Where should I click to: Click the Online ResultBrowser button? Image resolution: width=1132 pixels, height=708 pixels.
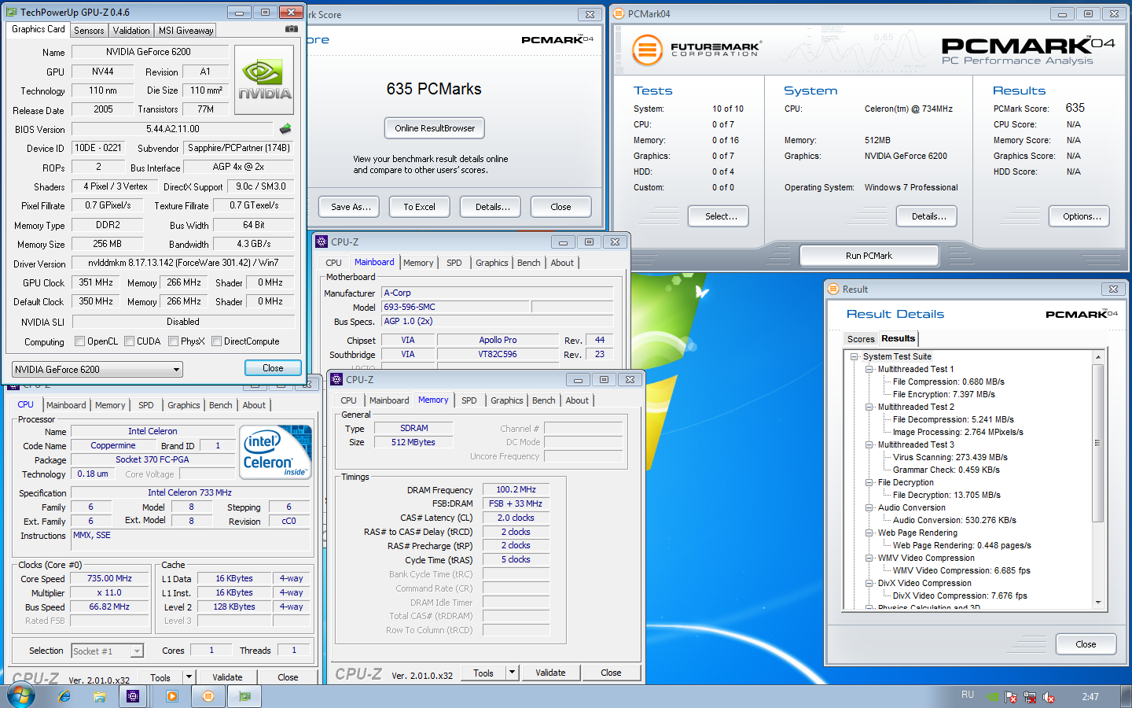[x=435, y=128]
